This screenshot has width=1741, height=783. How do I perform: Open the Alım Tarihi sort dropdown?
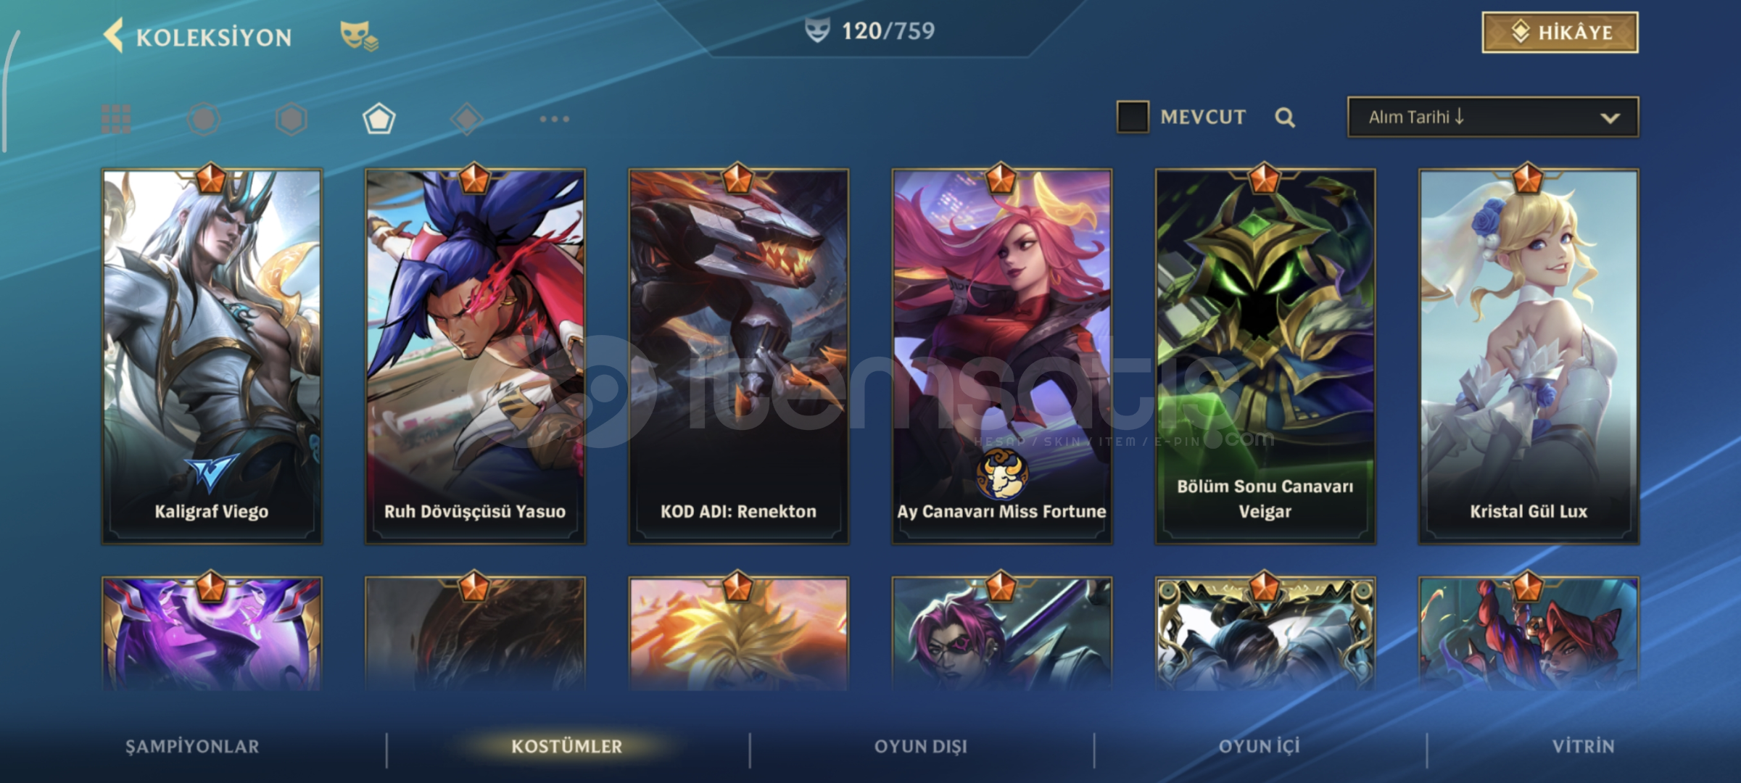pos(1493,117)
